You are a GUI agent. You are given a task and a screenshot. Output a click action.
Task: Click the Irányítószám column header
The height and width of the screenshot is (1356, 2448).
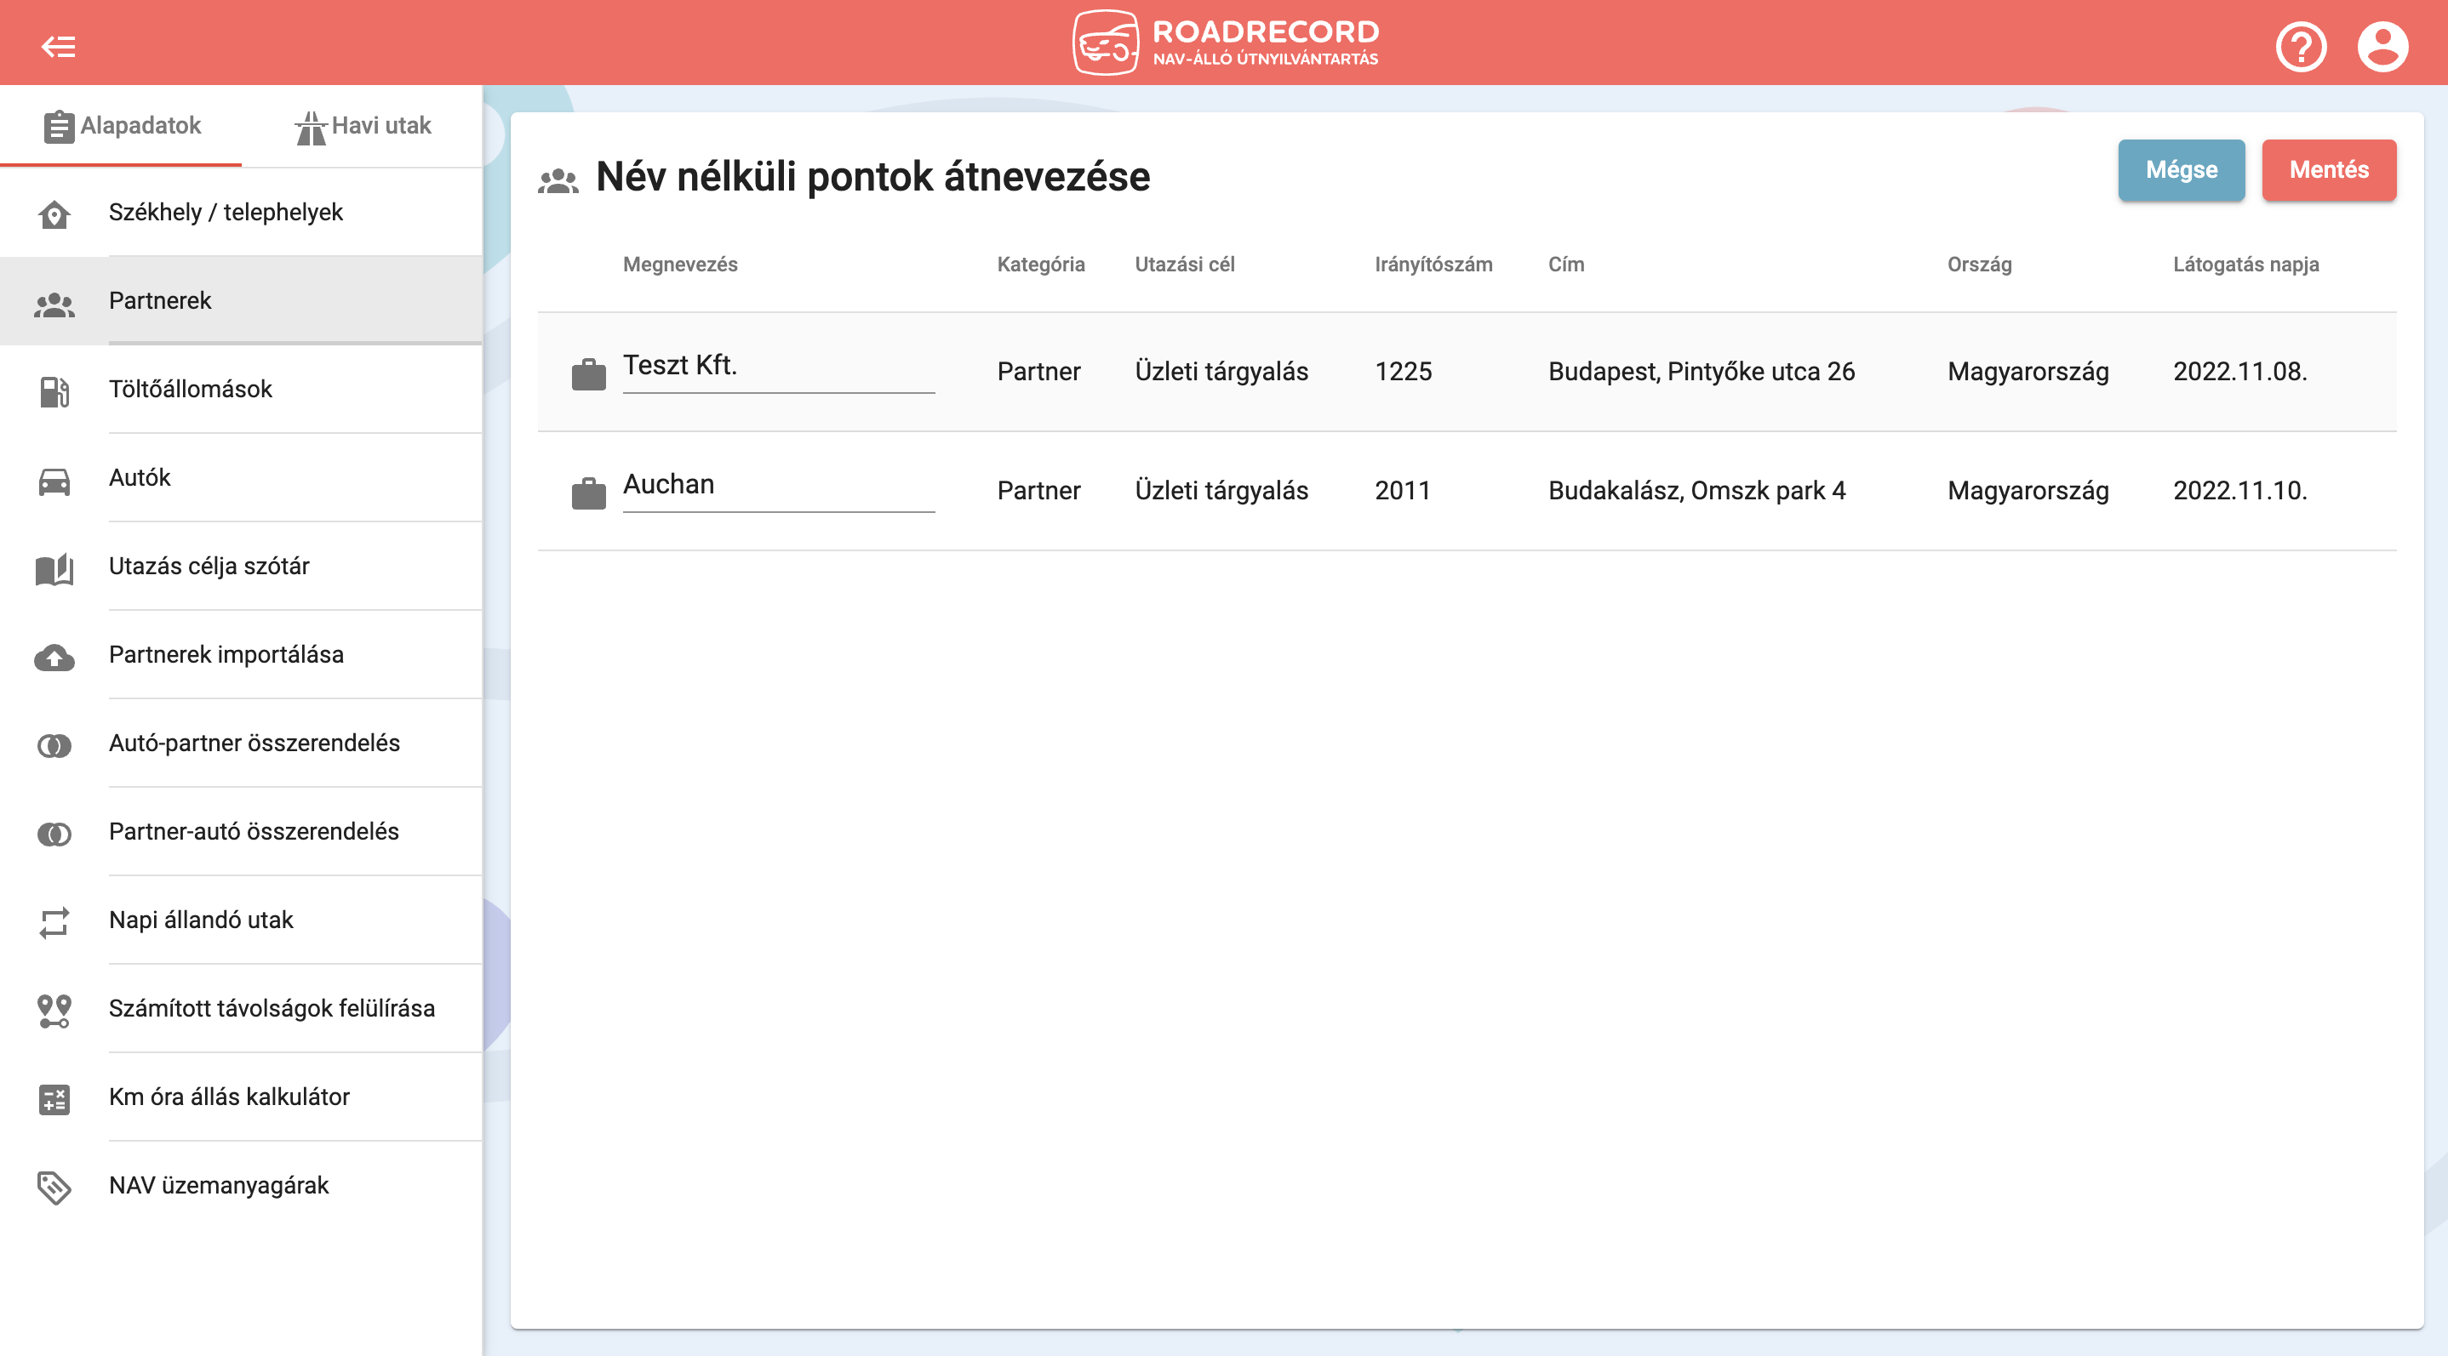[1433, 264]
